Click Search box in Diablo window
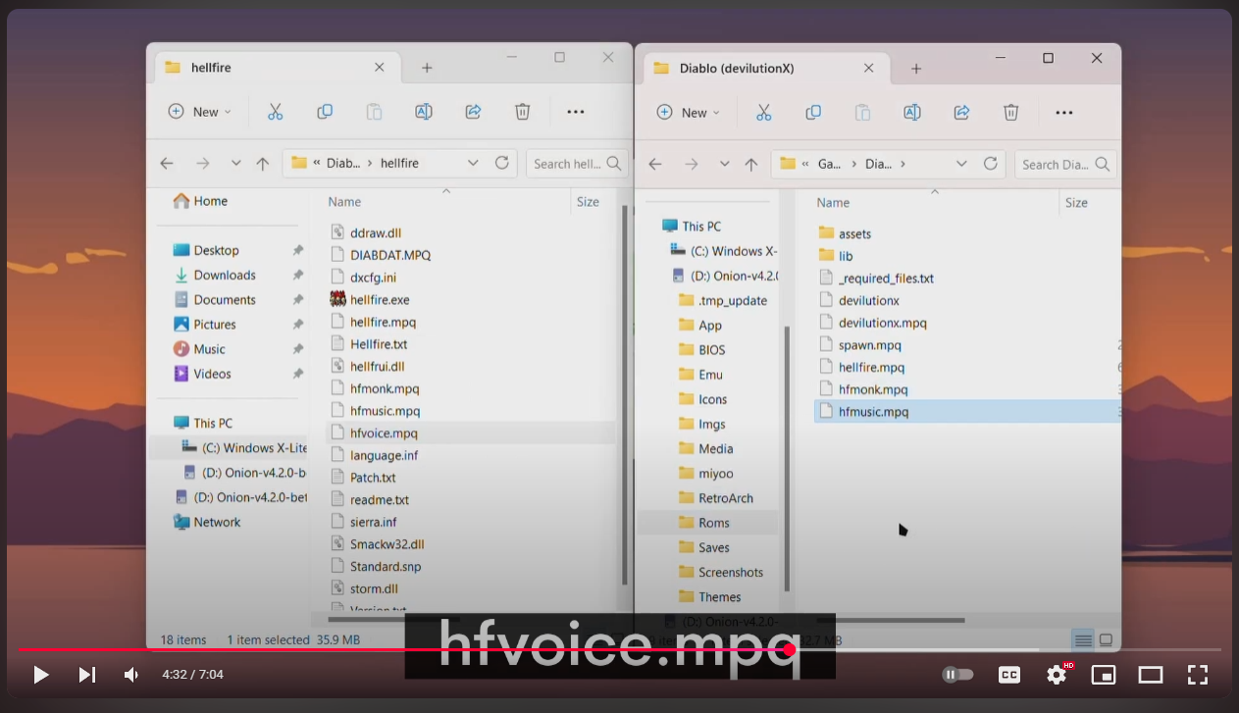The height and width of the screenshot is (713, 1239). point(1065,165)
